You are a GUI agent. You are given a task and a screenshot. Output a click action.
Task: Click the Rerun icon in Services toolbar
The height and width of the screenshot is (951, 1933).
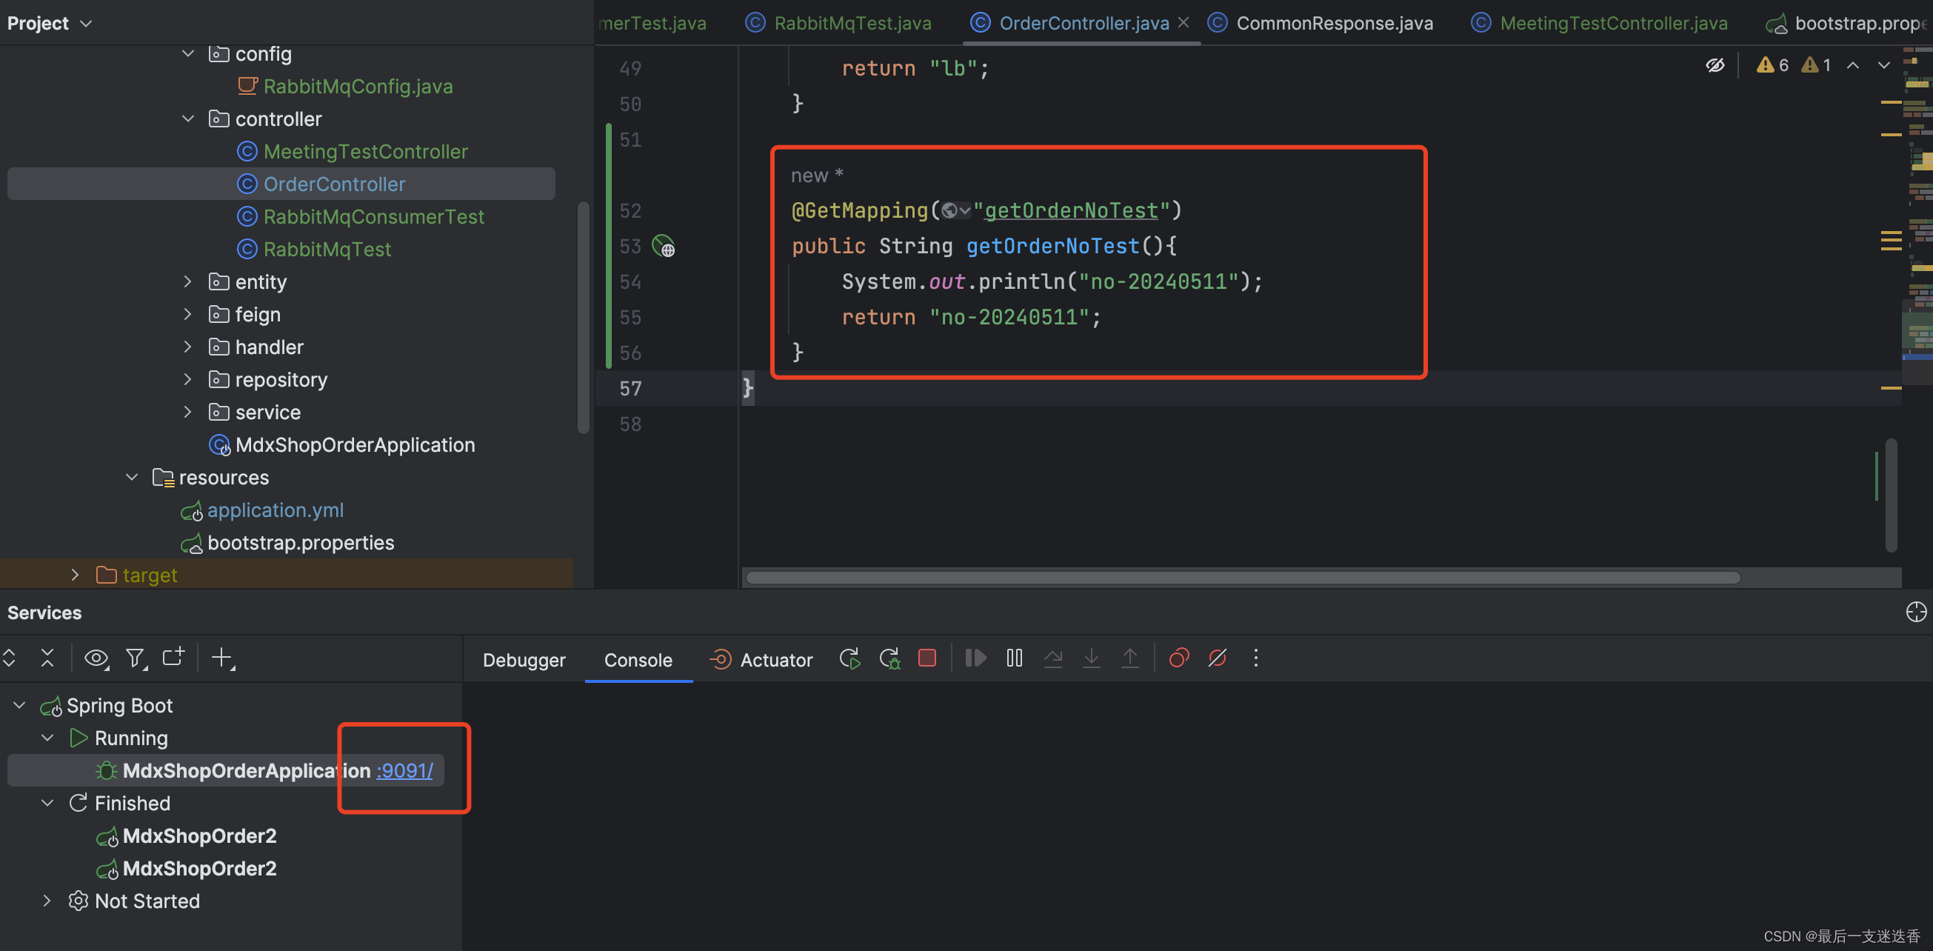pos(849,658)
